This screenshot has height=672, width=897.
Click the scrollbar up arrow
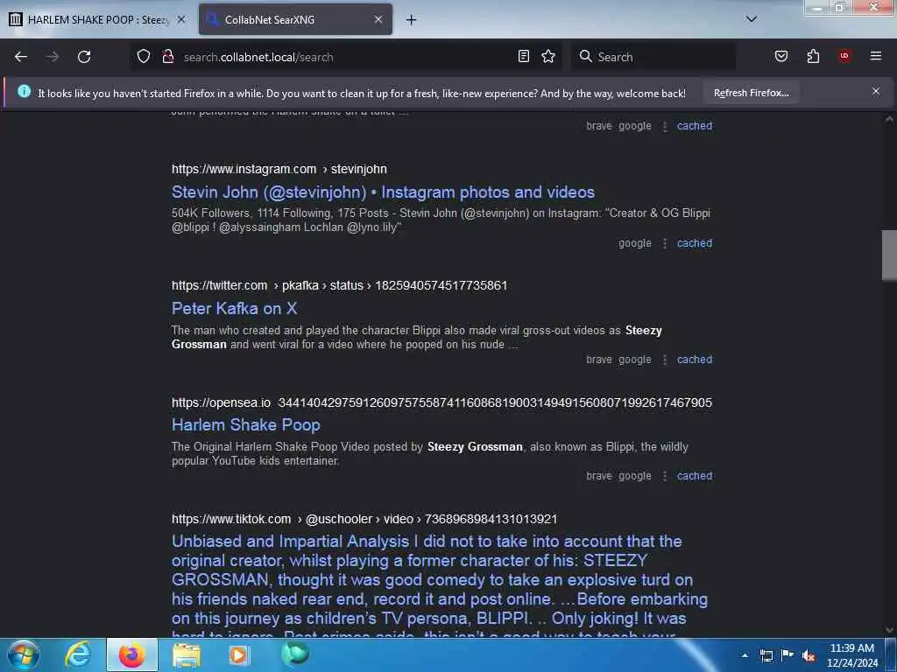[889, 119]
